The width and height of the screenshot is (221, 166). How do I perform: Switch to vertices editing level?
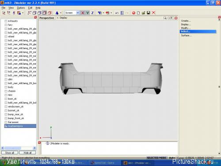4,13
